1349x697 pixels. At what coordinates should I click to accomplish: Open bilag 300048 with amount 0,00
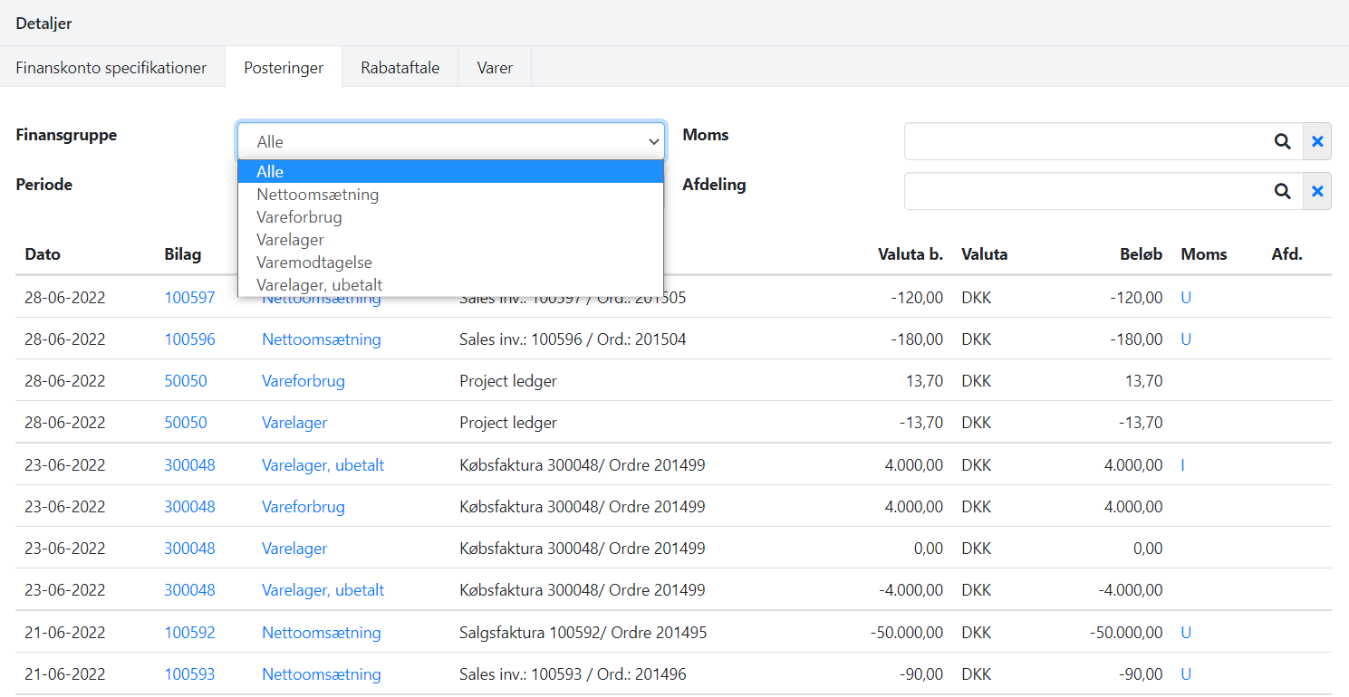click(x=189, y=549)
